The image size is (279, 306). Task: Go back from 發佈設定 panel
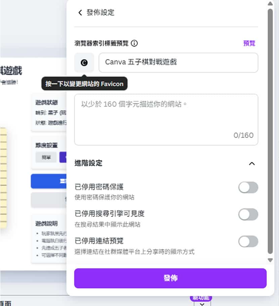80,13
